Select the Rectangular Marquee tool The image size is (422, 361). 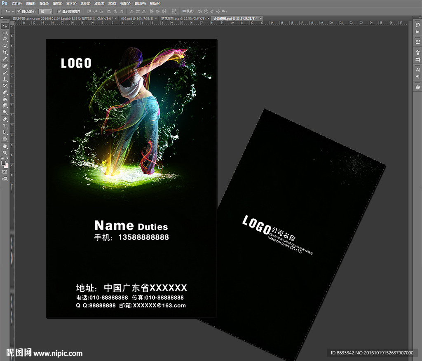5,33
